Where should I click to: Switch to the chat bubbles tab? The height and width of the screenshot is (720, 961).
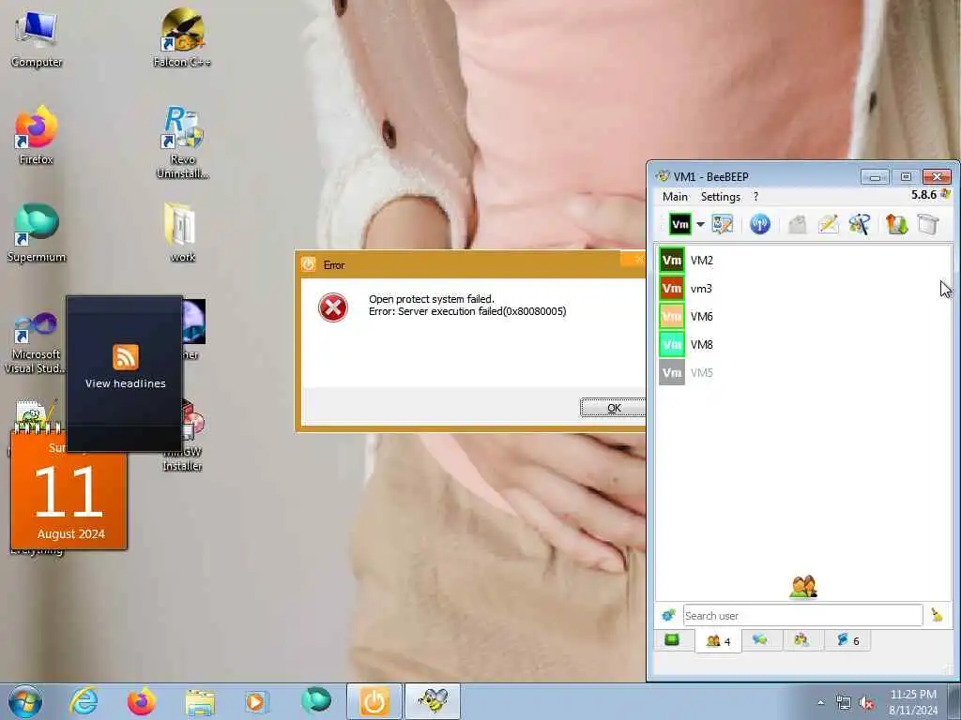[760, 640]
